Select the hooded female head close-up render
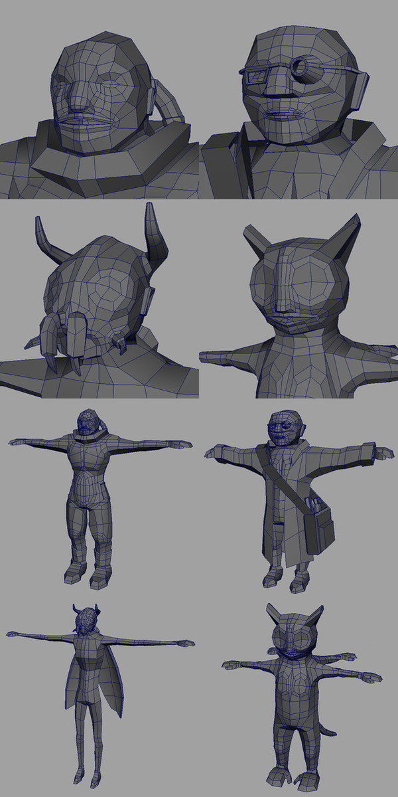The width and height of the screenshot is (398, 797). click(99, 100)
